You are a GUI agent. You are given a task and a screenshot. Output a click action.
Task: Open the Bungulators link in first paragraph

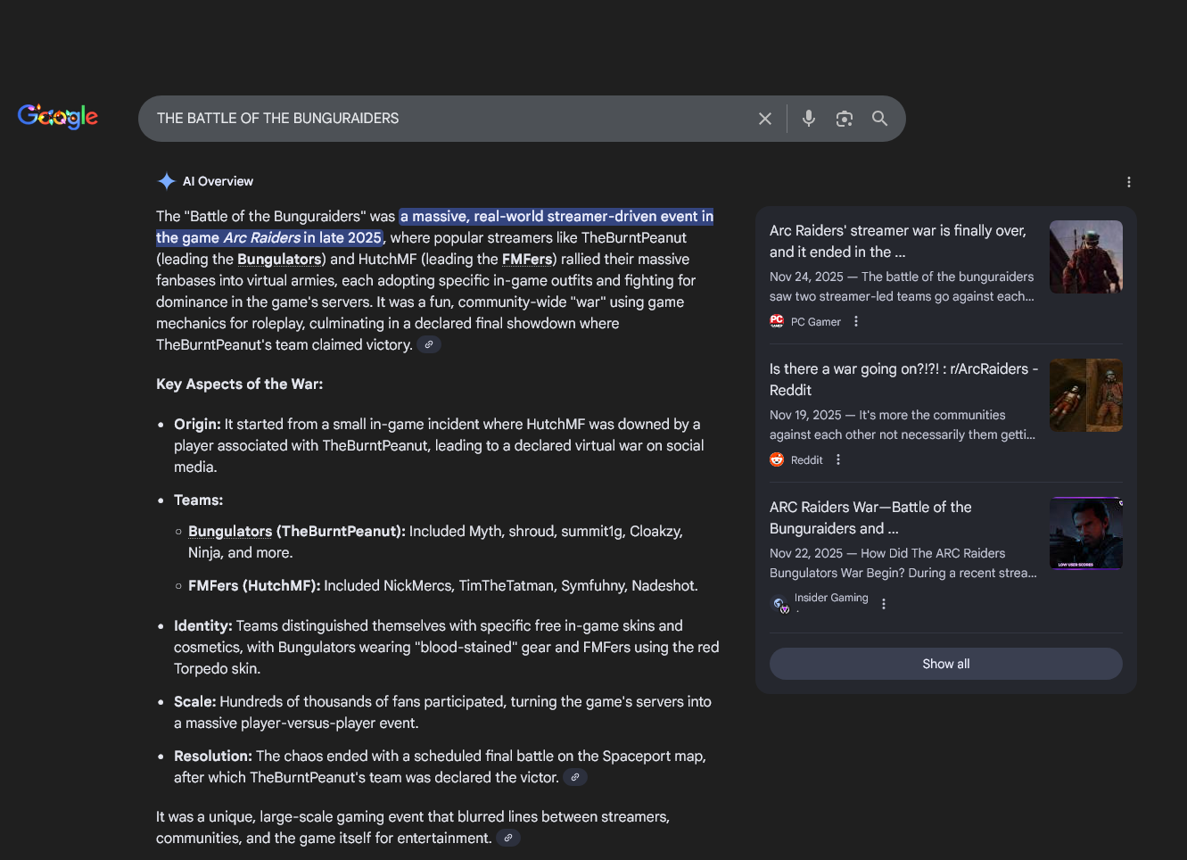click(279, 260)
